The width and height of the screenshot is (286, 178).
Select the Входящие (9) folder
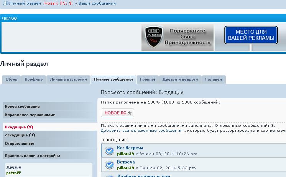[x=19, y=127]
